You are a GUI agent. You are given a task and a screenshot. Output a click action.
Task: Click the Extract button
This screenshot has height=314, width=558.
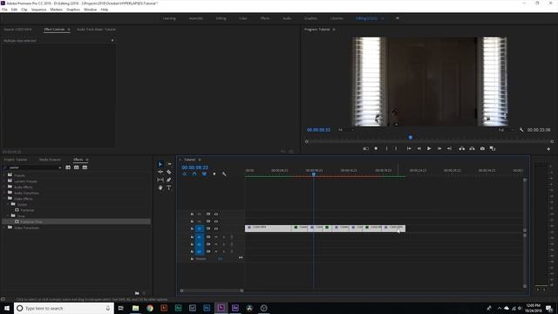point(472,148)
